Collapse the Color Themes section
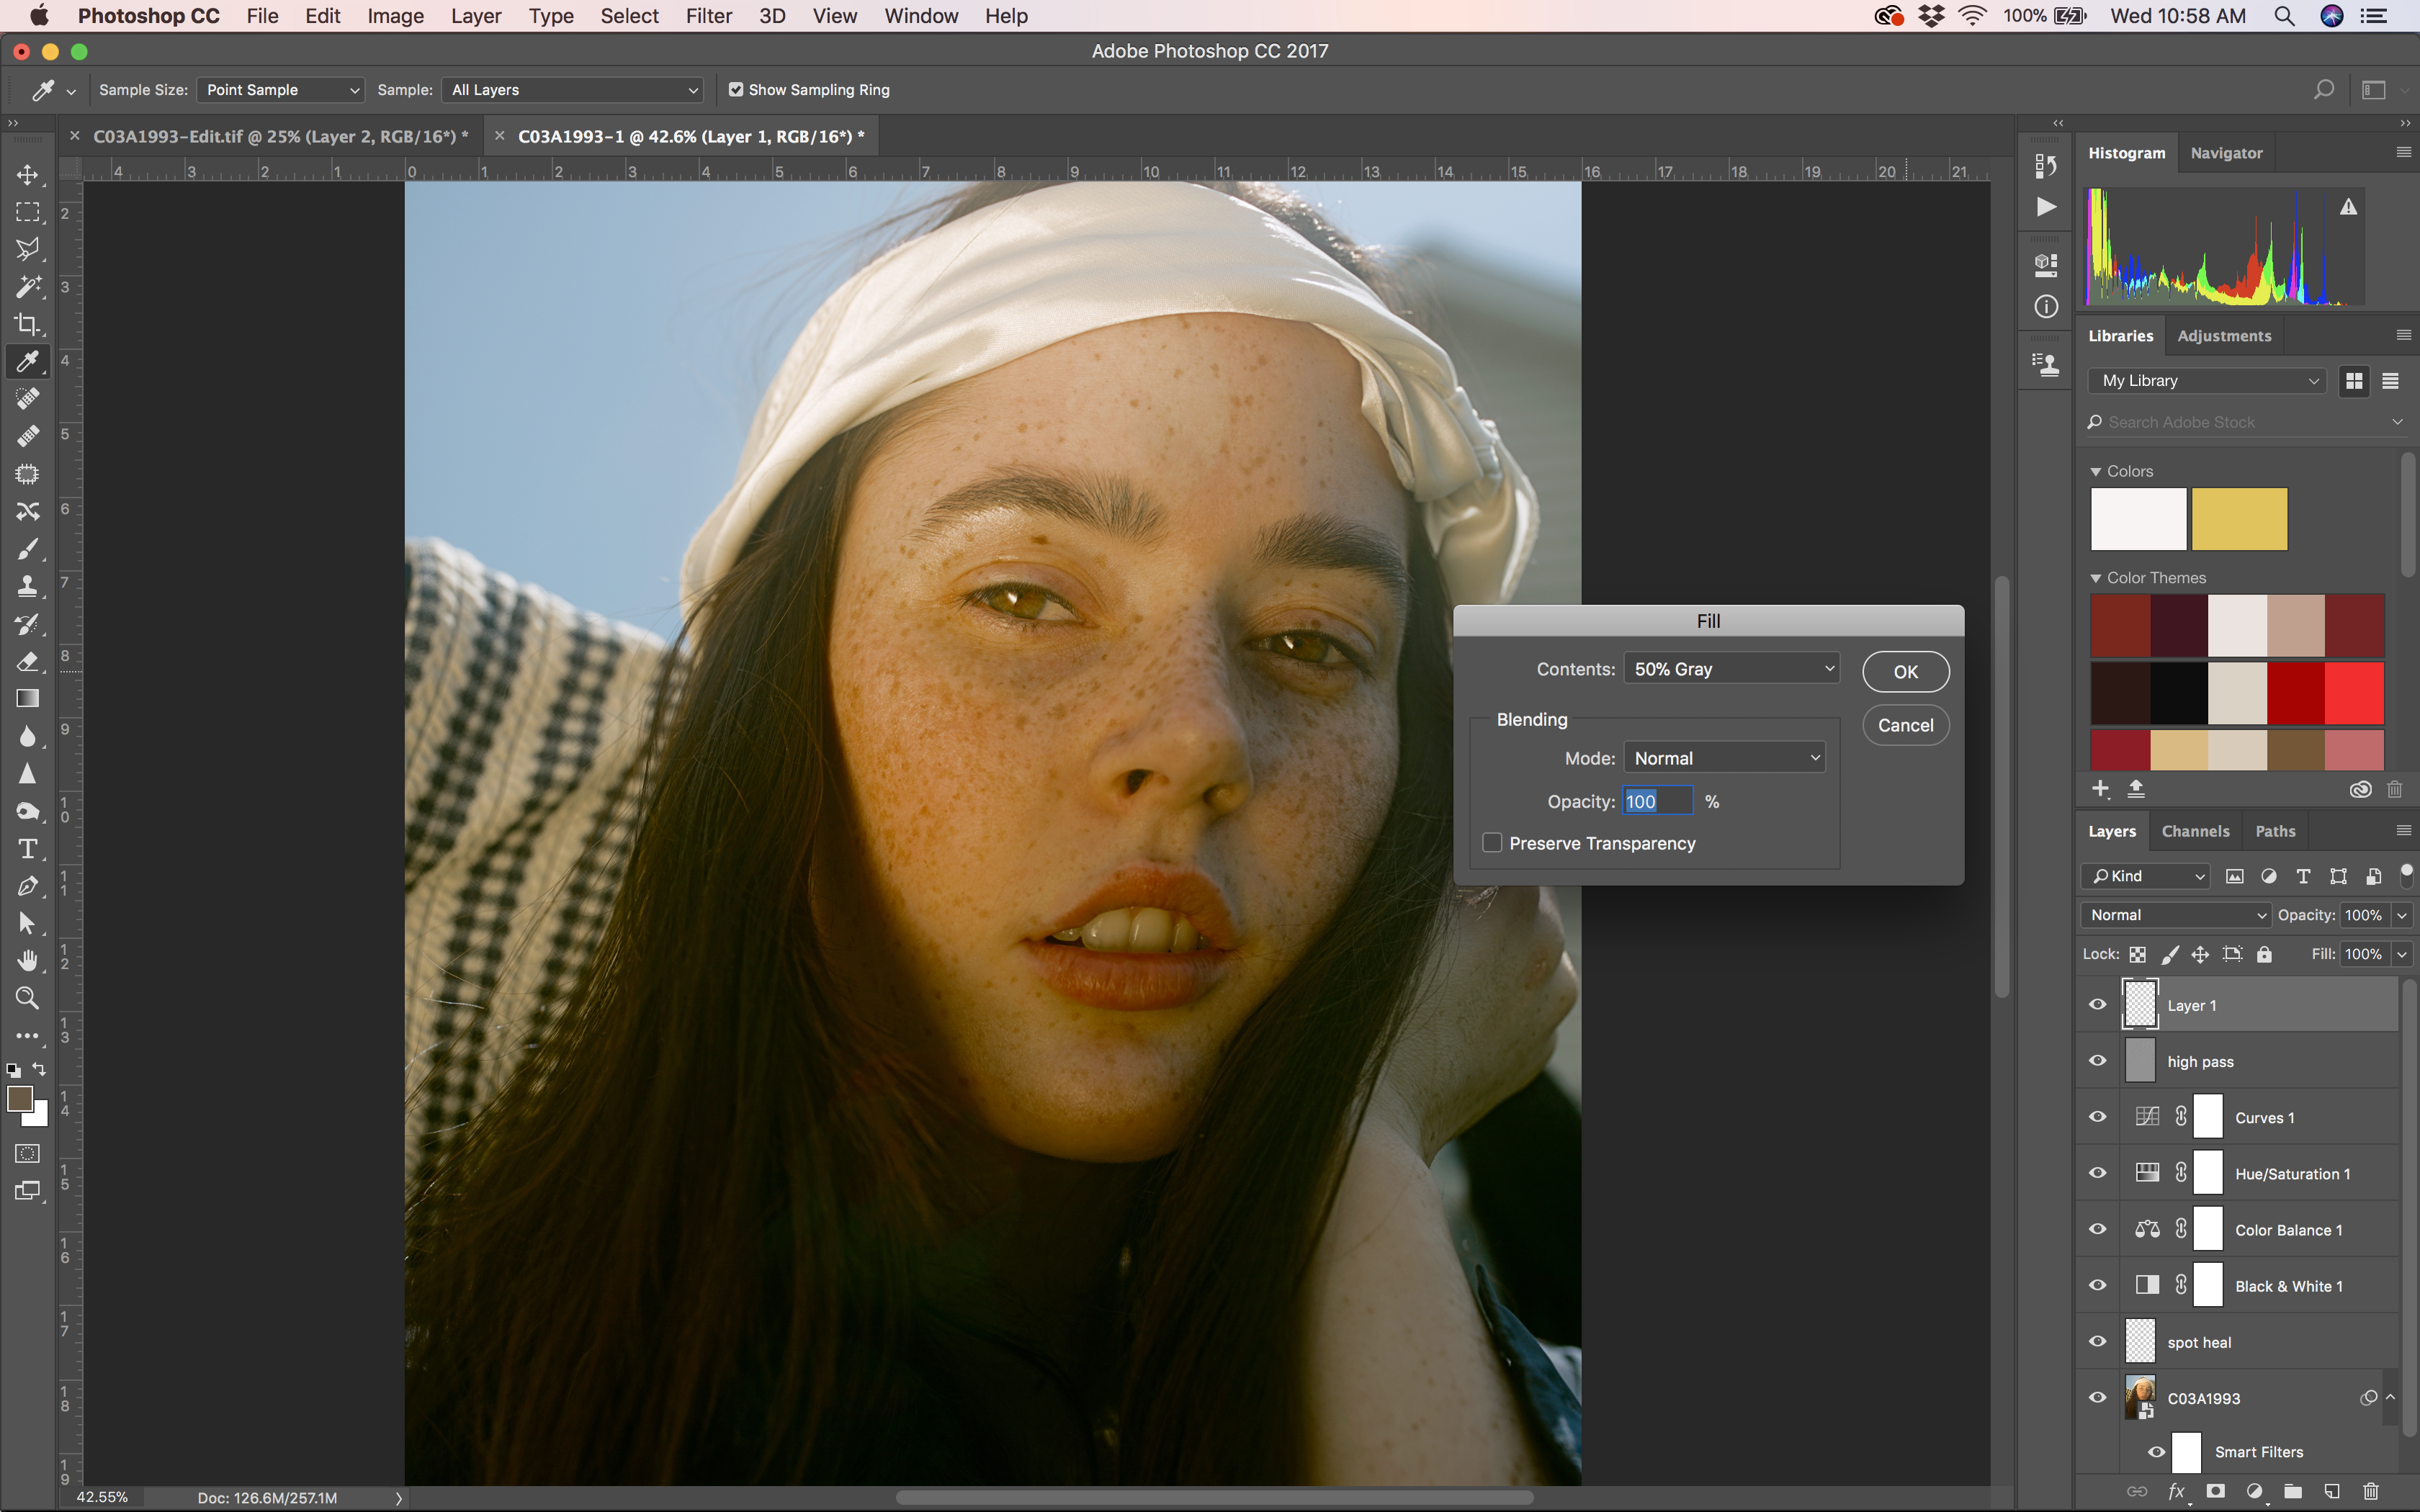The width and height of the screenshot is (2420, 1512). (2096, 578)
